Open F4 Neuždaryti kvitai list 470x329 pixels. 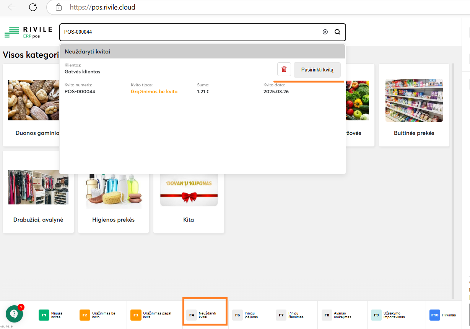click(x=205, y=315)
